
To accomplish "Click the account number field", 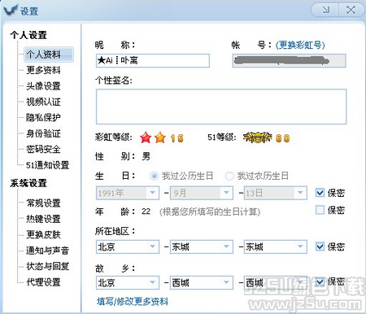I will (x=290, y=60).
